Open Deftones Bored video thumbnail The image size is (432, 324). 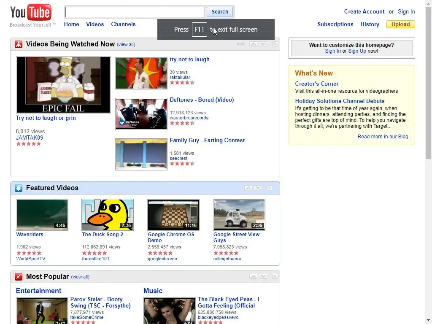coord(141,114)
